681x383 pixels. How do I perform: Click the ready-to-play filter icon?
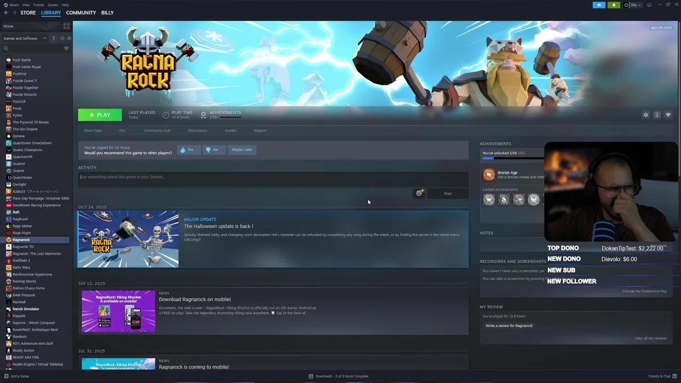(69, 38)
